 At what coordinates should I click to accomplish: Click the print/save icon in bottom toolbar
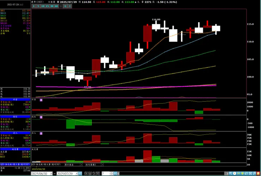(250, 173)
